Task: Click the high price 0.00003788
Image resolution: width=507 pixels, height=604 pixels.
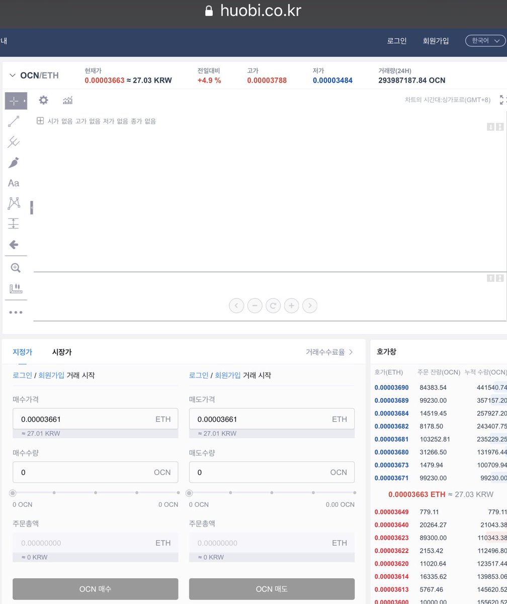Action: [x=267, y=80]
